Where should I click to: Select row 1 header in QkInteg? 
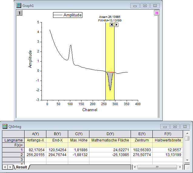pos(13,150)
